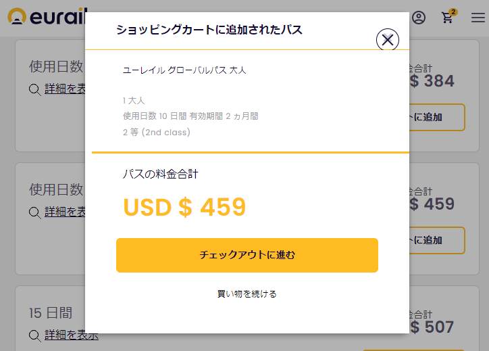Open 詳細を表示 link in the $459 card
489x351 pixels.
tap(65, 212)
